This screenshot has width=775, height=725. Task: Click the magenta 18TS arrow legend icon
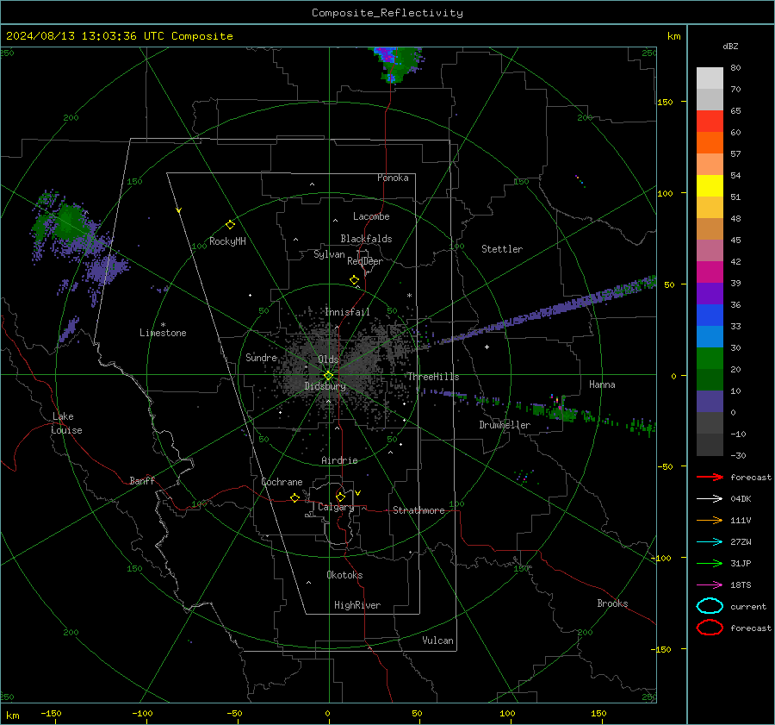point(710,585)
